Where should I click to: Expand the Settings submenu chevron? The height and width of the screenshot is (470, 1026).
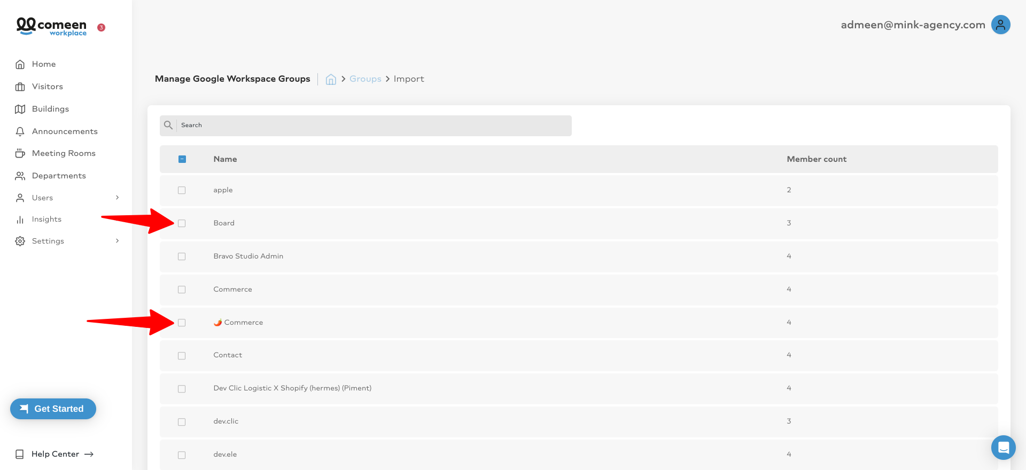coord(118,241)
